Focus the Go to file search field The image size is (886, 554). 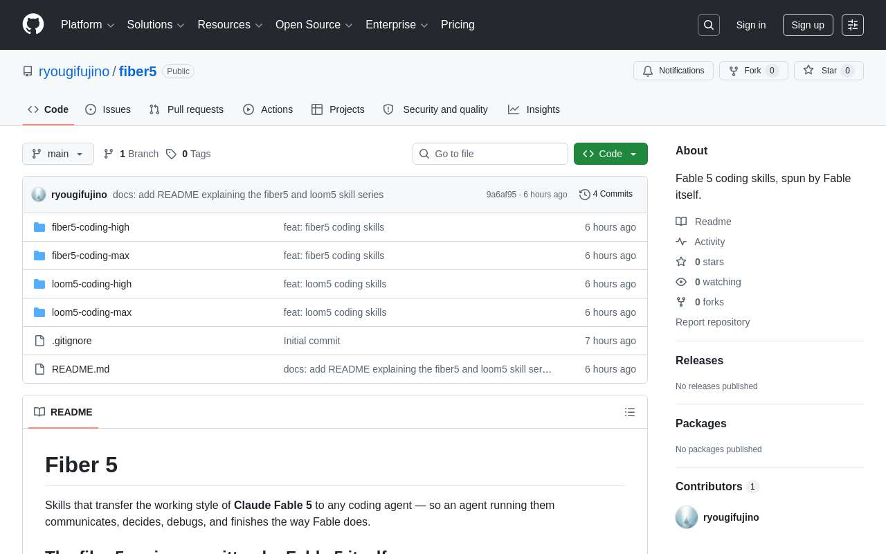point(490,154)
